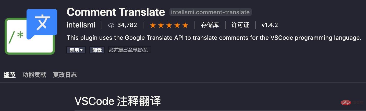Click the second orange rating star
366x111 pixels.
(161, 25)
